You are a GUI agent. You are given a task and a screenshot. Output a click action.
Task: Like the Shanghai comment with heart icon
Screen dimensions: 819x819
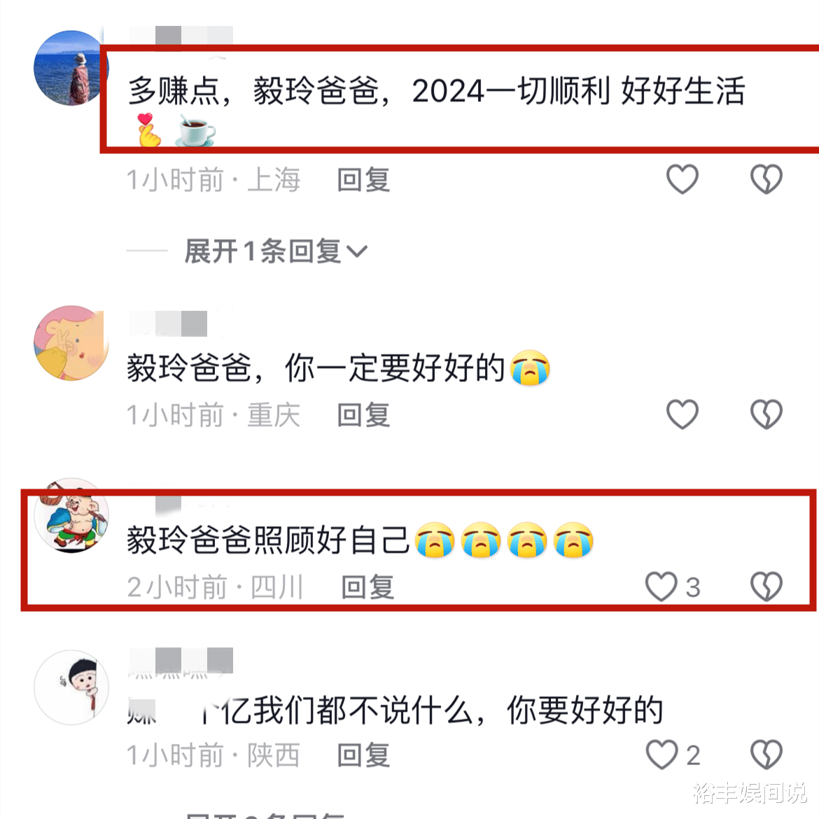[682, 179]
